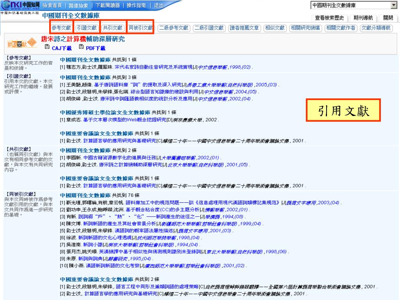Click the CAJ download disk icon
400x300 pixels.
[x=47, y=47]
